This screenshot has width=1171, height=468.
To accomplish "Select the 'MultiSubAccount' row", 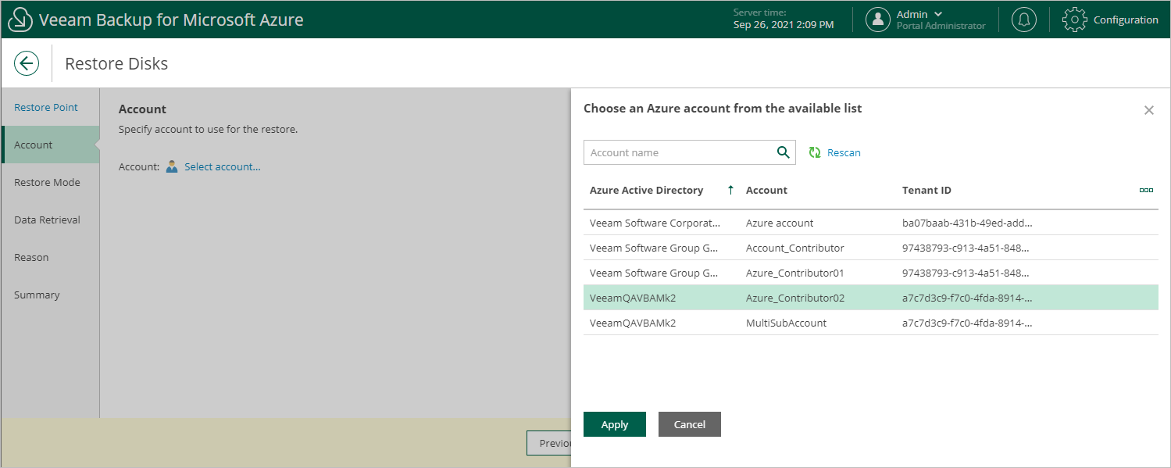I will pos(871,323).
